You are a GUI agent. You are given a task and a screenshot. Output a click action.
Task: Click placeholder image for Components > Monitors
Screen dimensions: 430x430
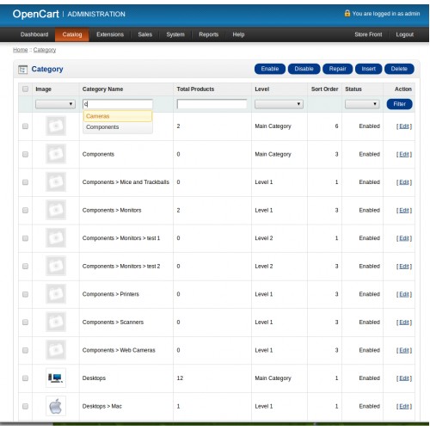click(56, 210)
